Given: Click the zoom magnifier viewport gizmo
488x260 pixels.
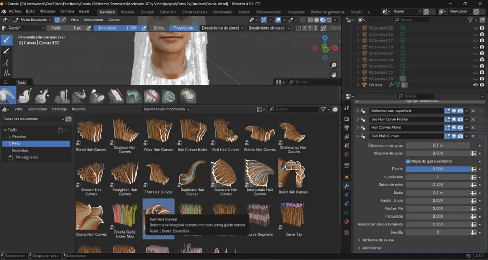Looking at the screenshot, I should [x=334, y=65].
